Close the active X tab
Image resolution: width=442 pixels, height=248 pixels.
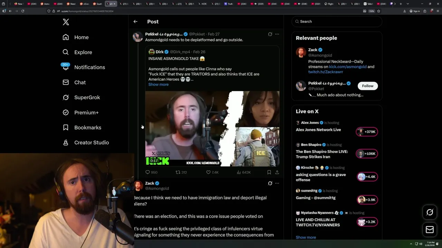click(115, 4)
